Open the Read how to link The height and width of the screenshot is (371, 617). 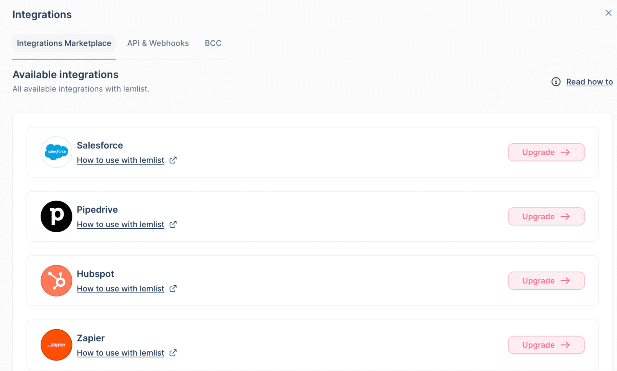click(x=589, y=82)
